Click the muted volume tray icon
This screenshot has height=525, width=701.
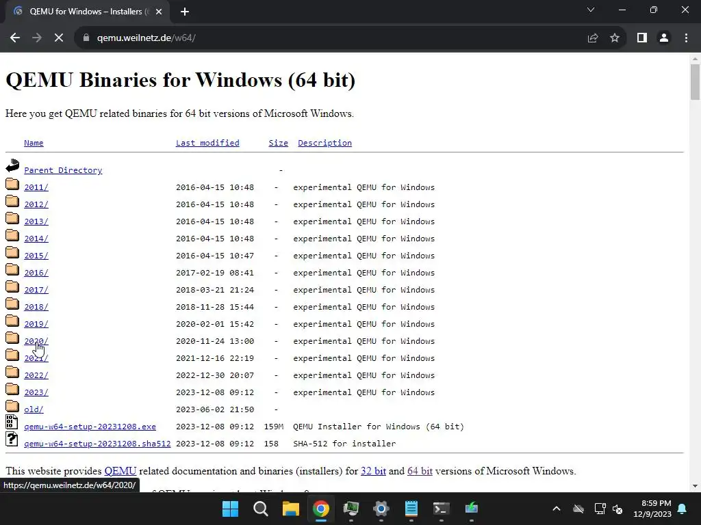click(618, 509)
